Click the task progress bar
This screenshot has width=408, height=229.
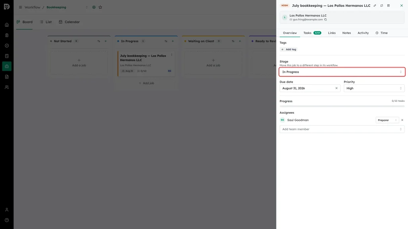342,106
